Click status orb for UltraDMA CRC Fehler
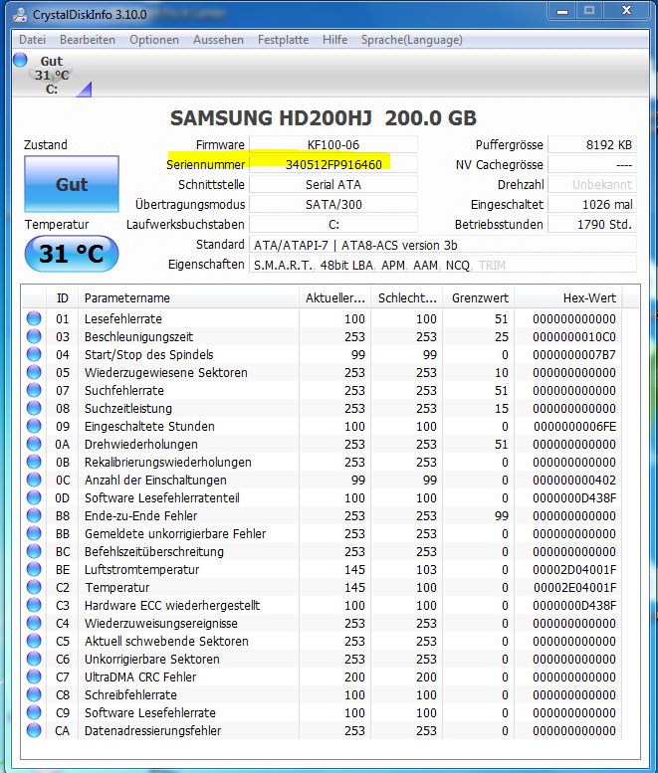658x773 pixels. pyautogui.click(x=34, y=676)
